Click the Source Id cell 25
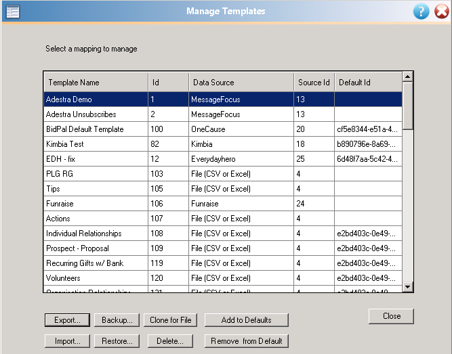 pos(314,159)
